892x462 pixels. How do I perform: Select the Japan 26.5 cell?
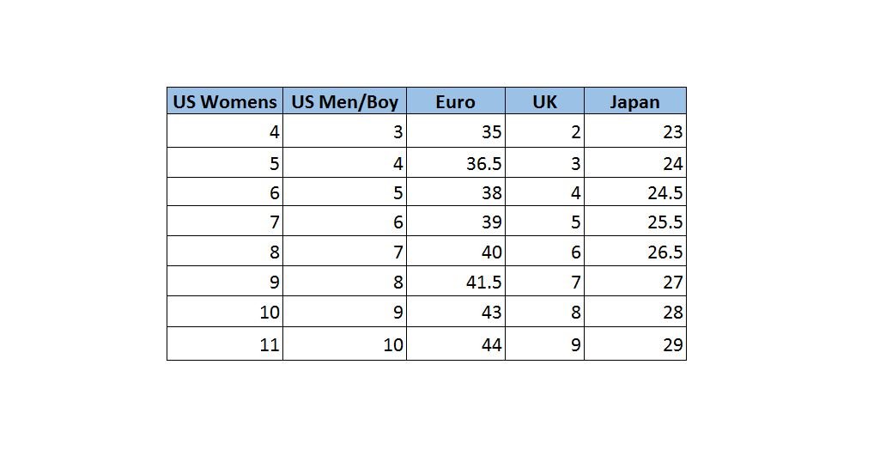635,252
